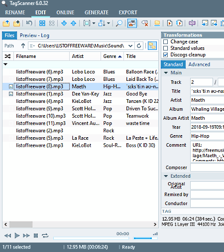The width and height of the screenshot is (224, 252).
Task: Enable the Change case checkbox
Action: tap(166, 41)
